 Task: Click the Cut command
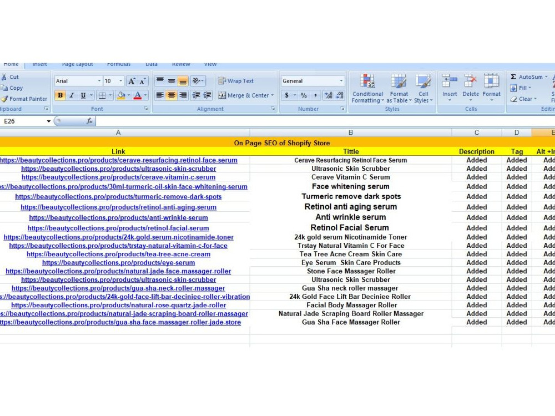(x=9, y=77)
